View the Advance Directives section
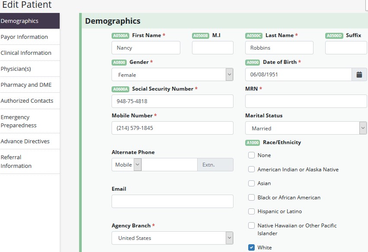 pyautogui.click(x=25, y=141)
